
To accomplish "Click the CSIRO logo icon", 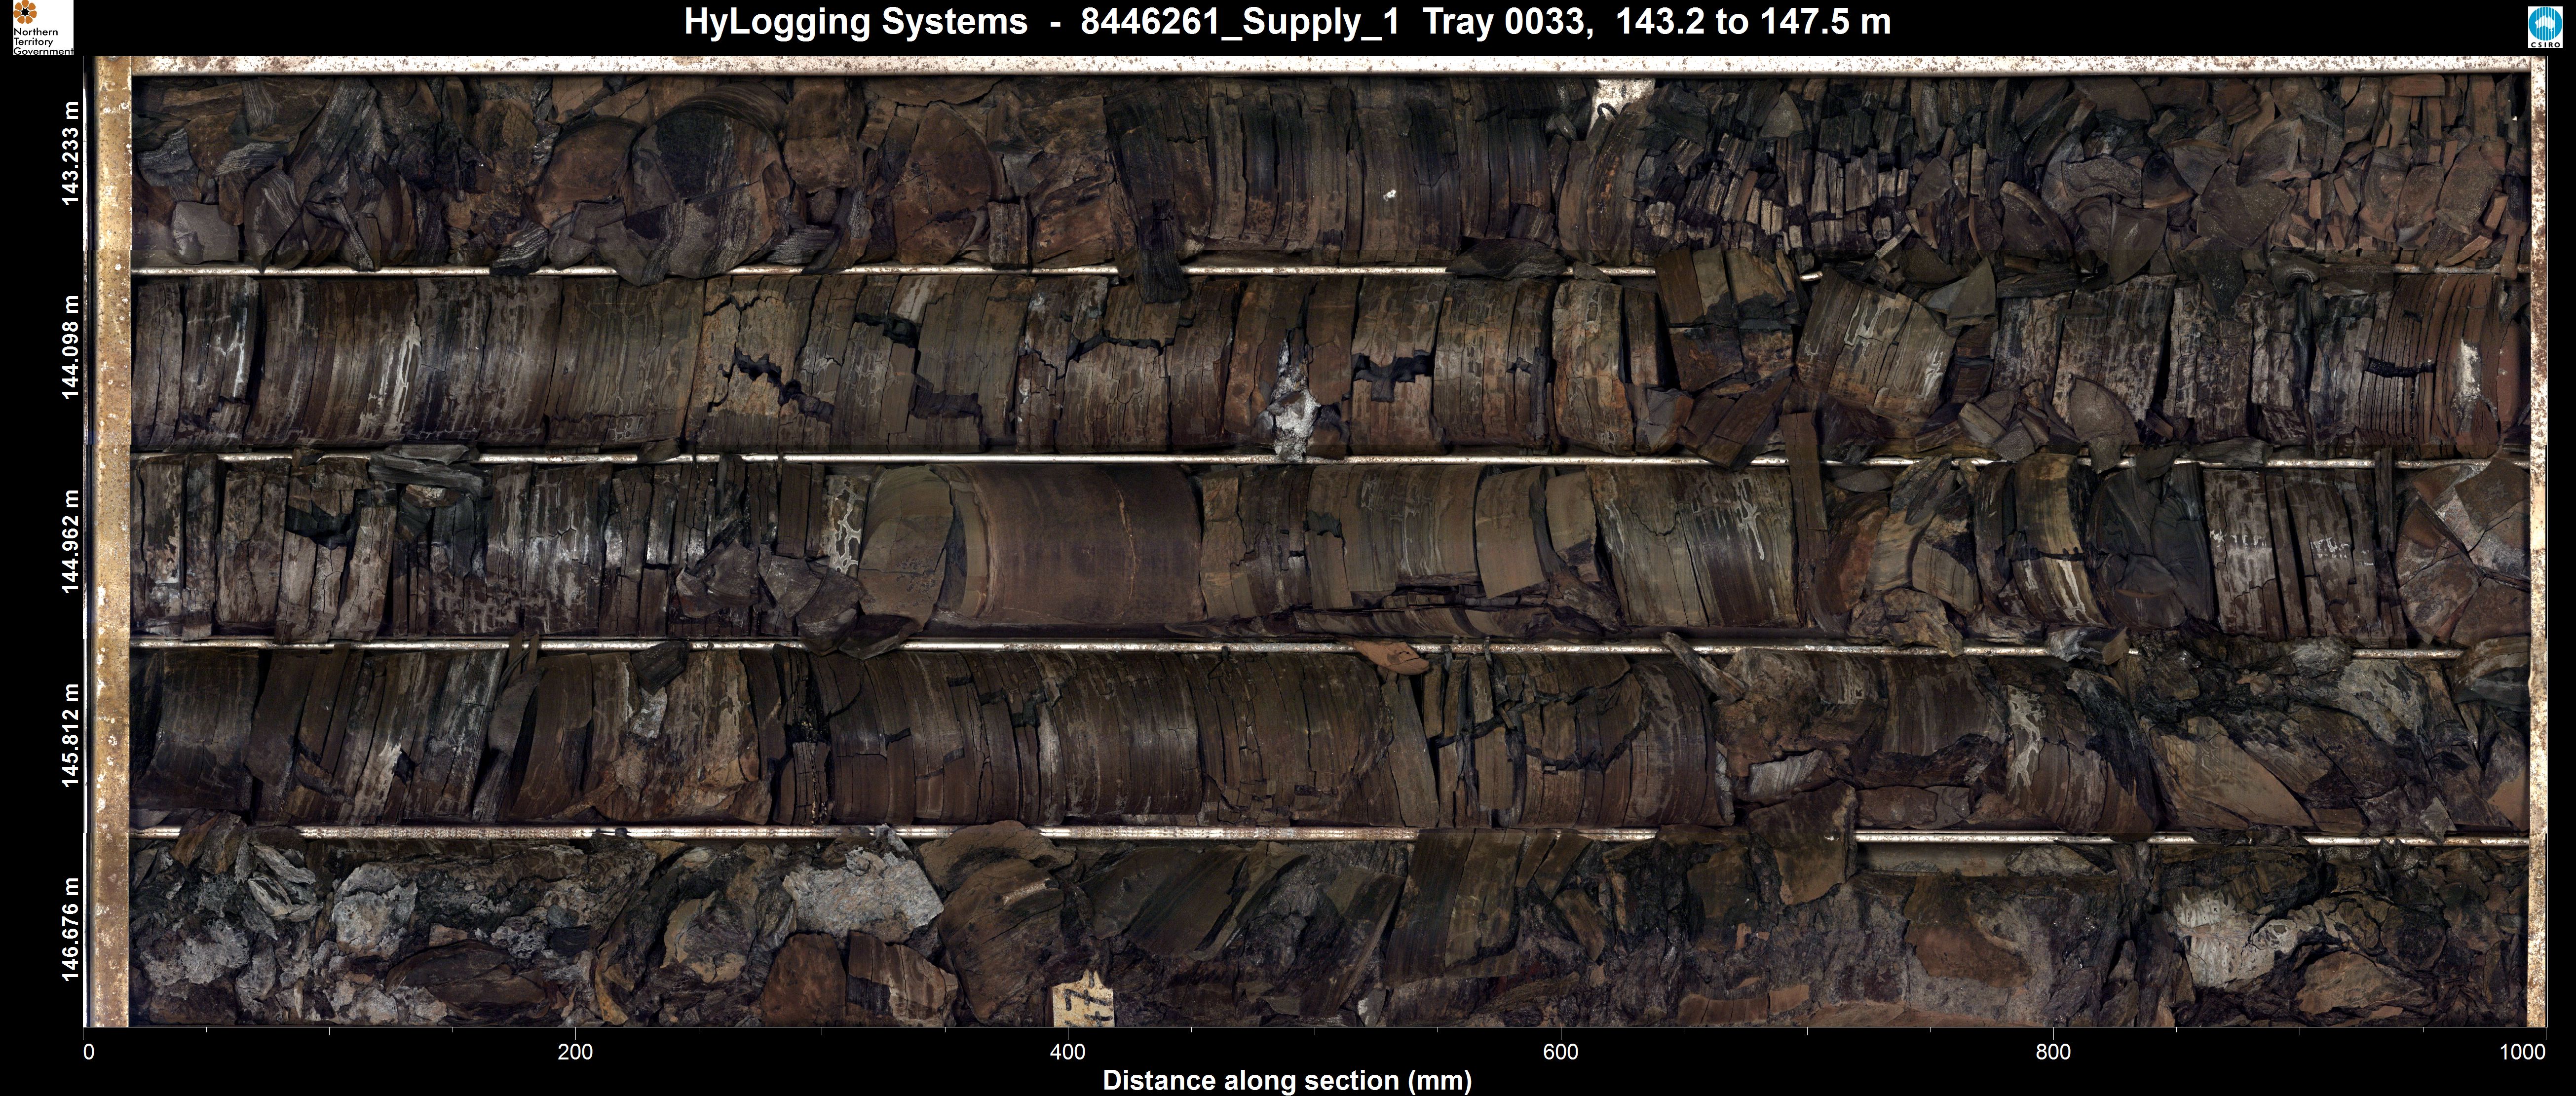I will [2546, 27].
